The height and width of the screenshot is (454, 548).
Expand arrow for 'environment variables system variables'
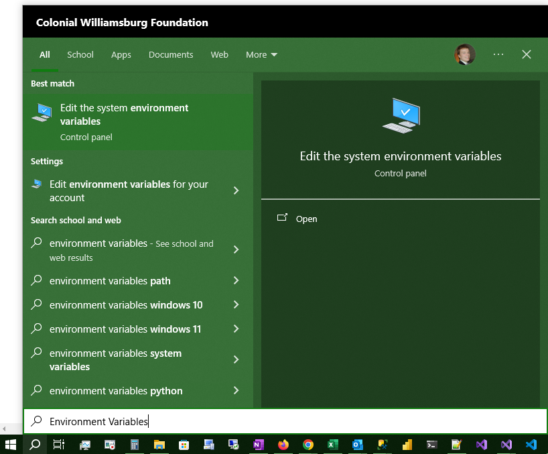(236, 359)
